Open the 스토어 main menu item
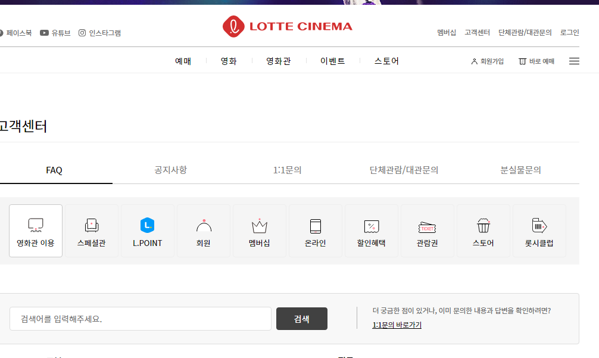The width and height of the screenshot is (599, 358). [386, 61]
